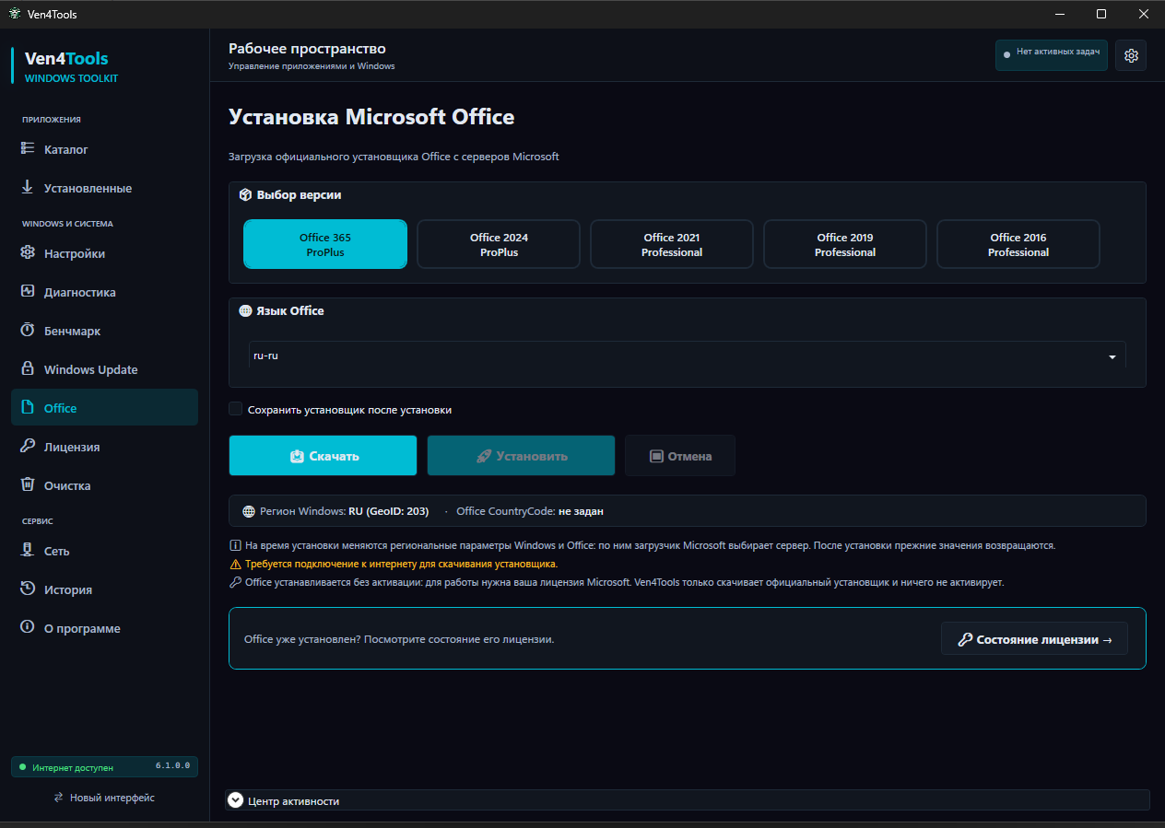This screenshot has width=1165, height=828.
Task: Click the Ven4Tools app icon in title bar
Action: pyautogui.click(x=14, y=14)
